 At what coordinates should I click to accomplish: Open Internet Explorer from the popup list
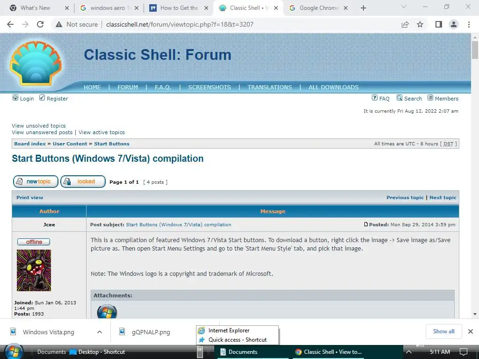click(x=237, y=330)
